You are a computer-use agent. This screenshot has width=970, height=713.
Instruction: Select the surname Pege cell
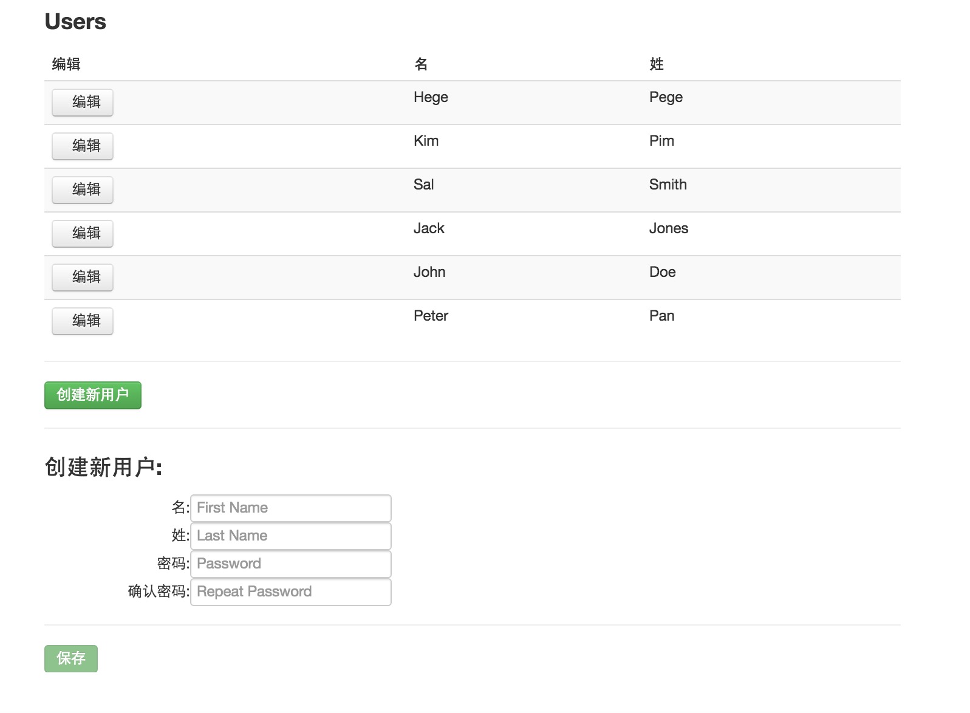coord(666,97)
